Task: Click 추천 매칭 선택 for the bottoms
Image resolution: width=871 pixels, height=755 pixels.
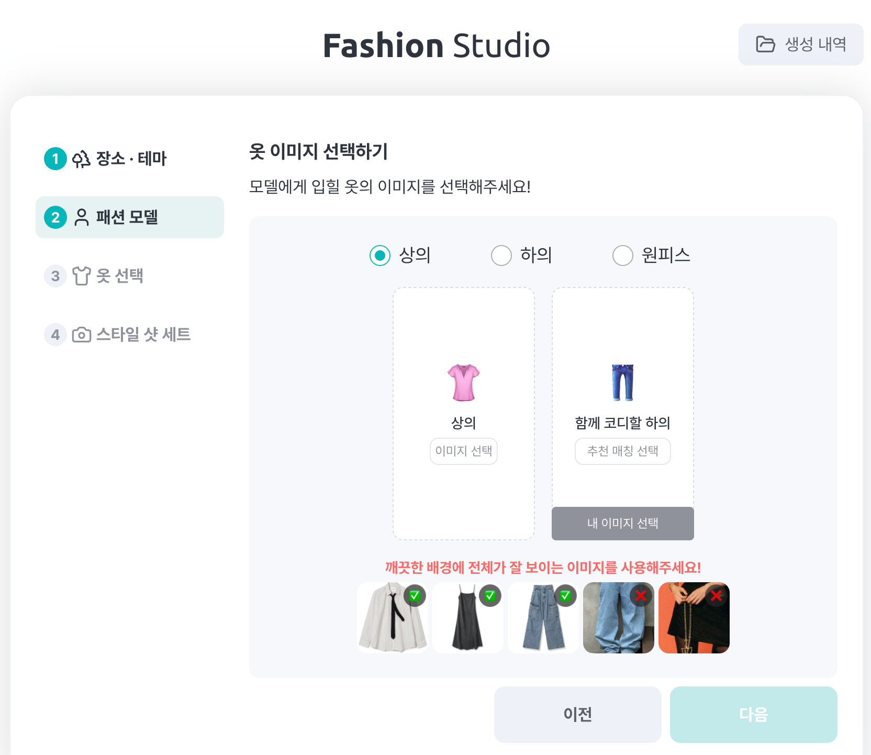Action: pyautogui.click(x=622, y=451)
